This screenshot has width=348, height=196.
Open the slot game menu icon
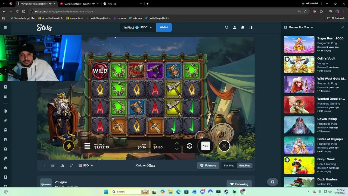tap(87, 146)
